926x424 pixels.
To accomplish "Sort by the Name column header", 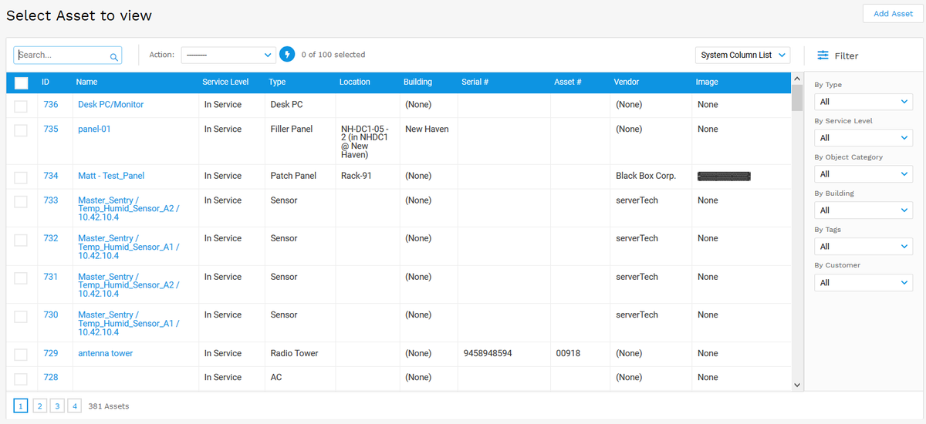I will [x=86, y=82].
